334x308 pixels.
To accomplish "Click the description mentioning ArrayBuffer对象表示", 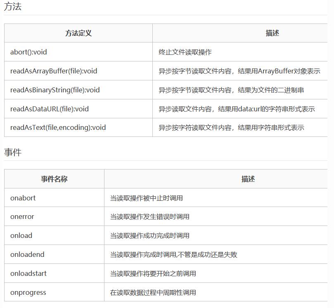I will coord(239,71).
